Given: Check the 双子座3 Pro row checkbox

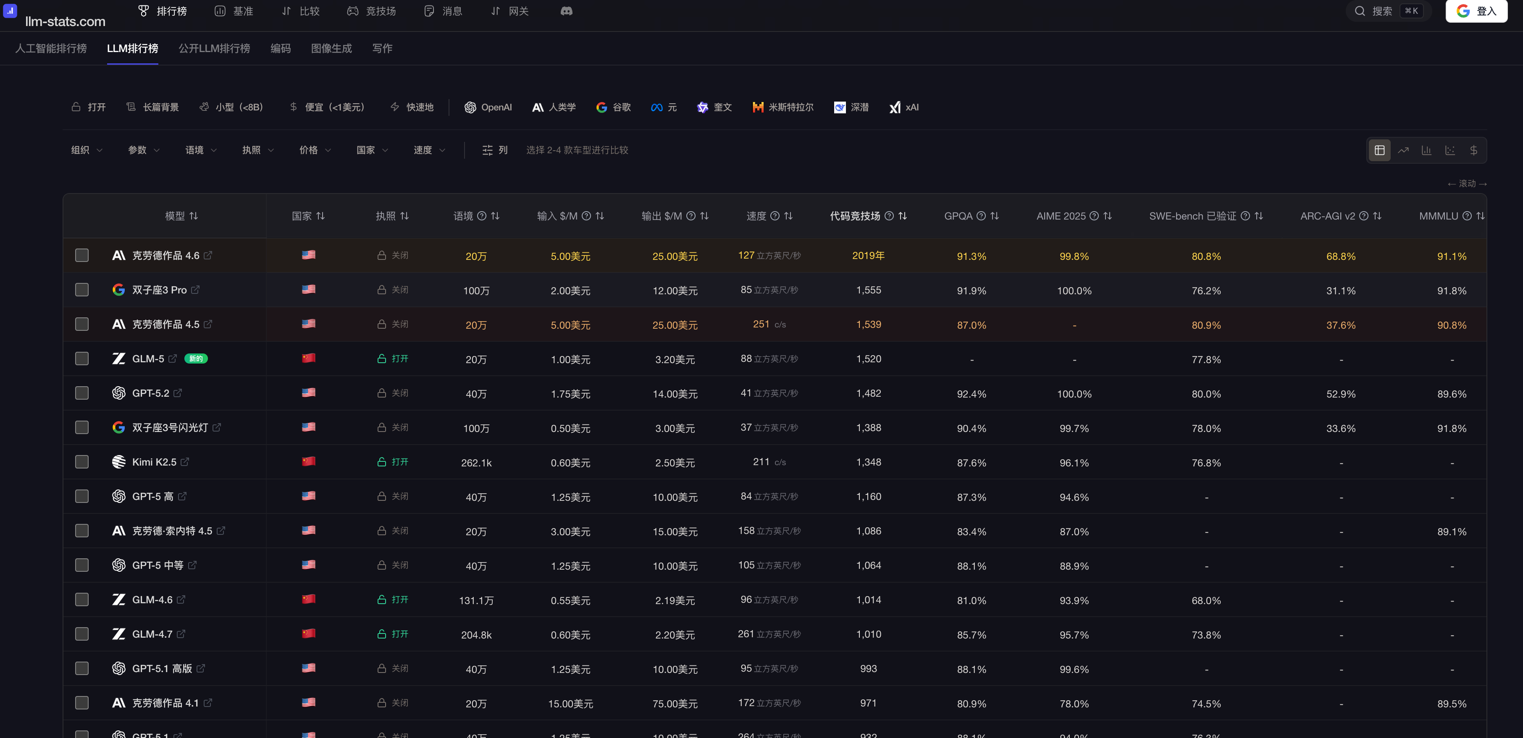Looking at the screenshot, I should point(82,290).
